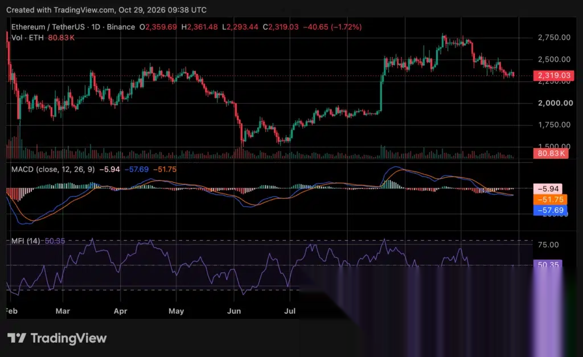Click the MFI (14) indicator label
This screenshot has width=583, height=357.
tap(26, 241)
